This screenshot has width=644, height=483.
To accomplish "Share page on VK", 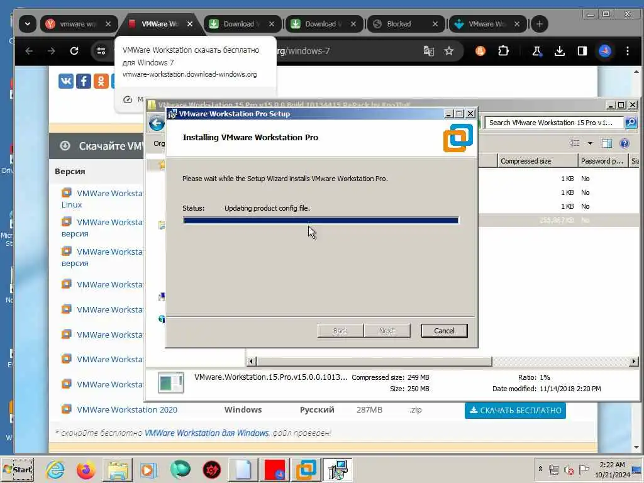I will (65, 81).
